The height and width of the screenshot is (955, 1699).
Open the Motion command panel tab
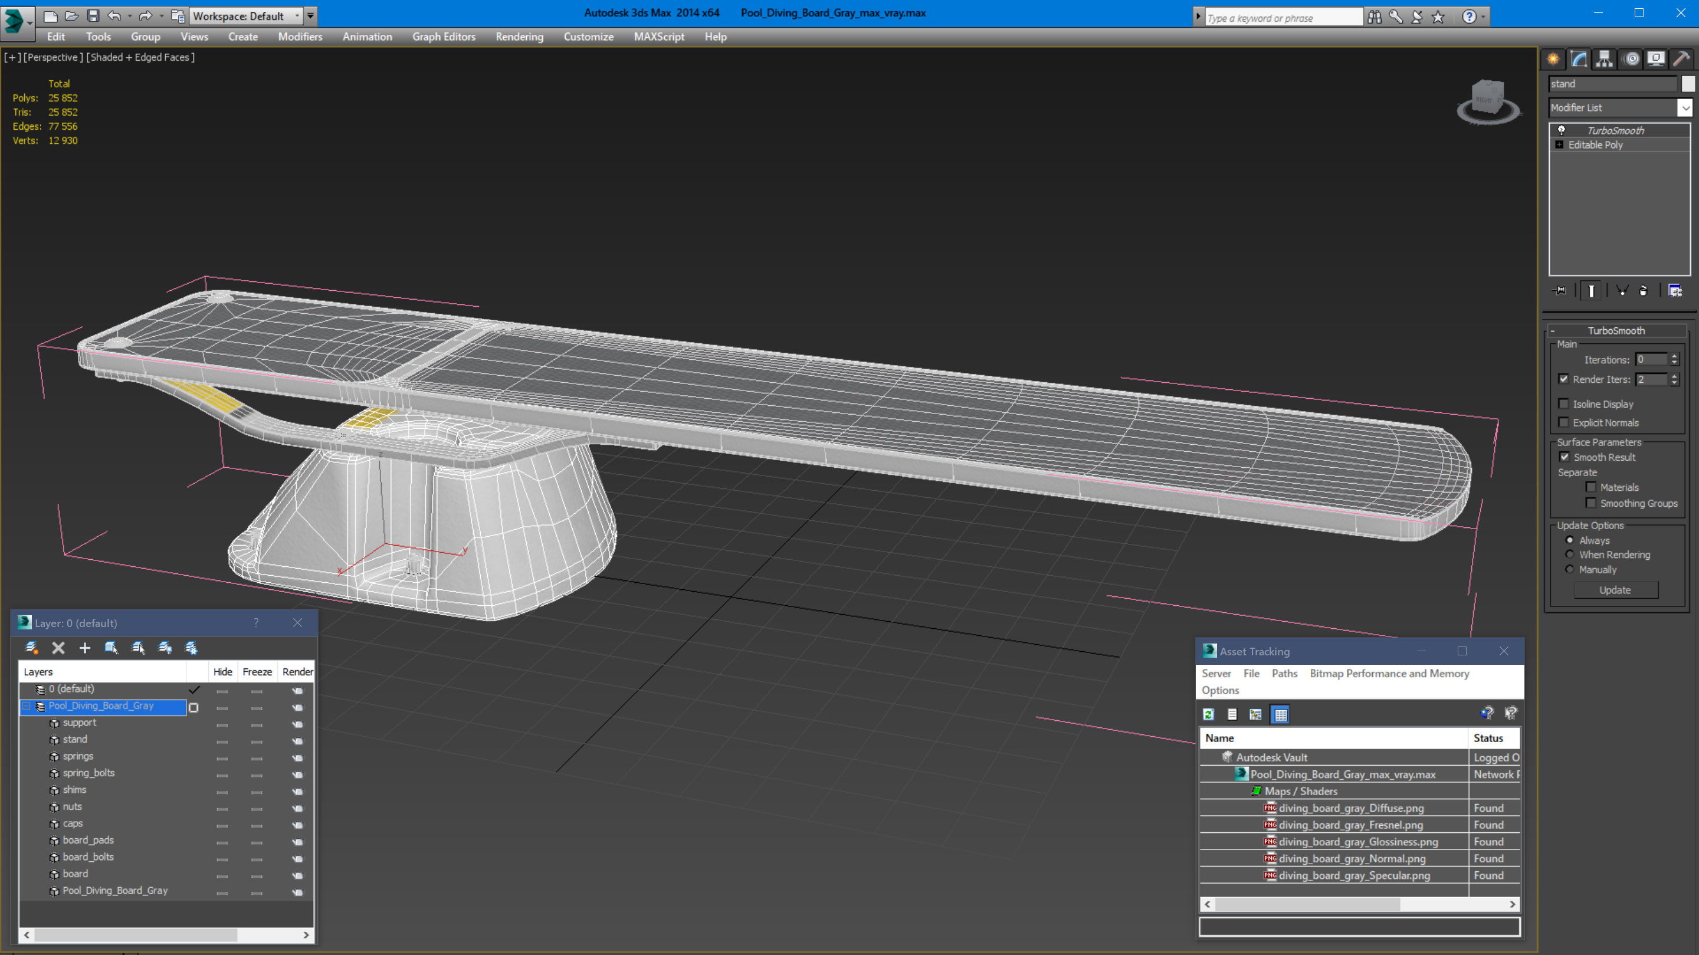(1631, 60)
